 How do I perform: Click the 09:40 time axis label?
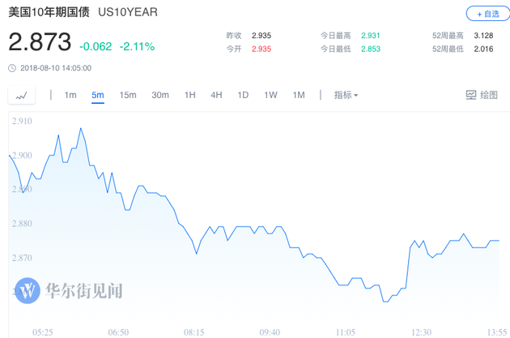270,332
